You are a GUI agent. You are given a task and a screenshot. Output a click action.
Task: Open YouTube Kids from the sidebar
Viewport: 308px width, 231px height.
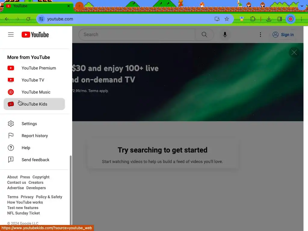point(34,104)
